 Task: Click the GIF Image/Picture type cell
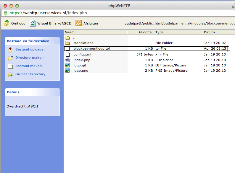coord(171,65)
